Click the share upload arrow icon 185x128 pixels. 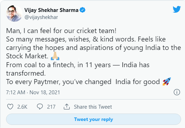[67, 107]
